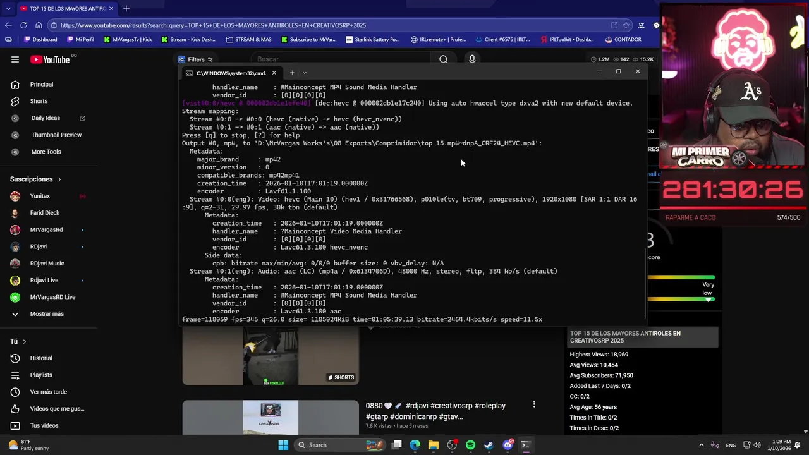809x455 pixels.
Task: Reload the YouTube page
Action: 23,25
